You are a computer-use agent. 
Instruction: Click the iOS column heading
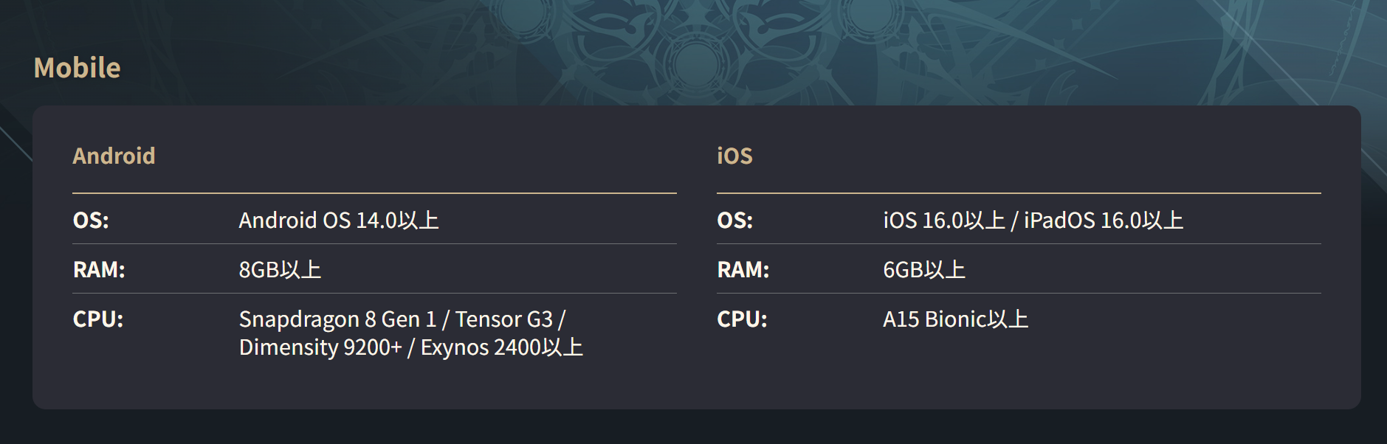click(x=734, y=156)
